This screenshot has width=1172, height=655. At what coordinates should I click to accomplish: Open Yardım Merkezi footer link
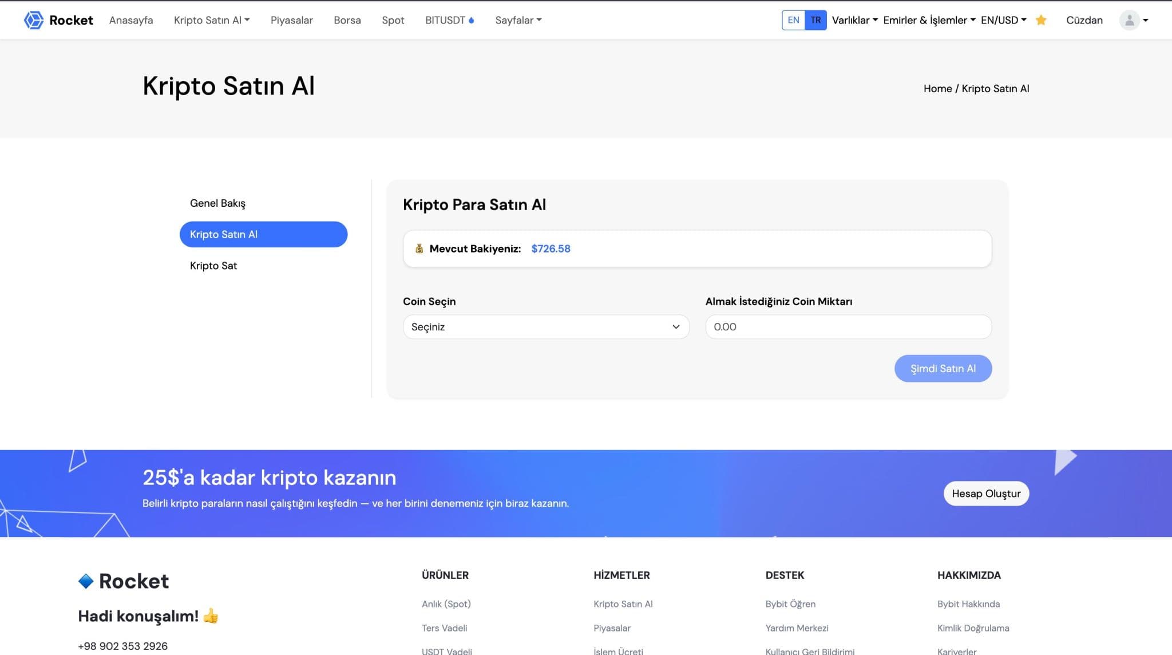point(797,628)
